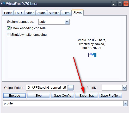The image size is (129, 113).
Task: Select the Audio tab
Action: [x=41, y=13]
